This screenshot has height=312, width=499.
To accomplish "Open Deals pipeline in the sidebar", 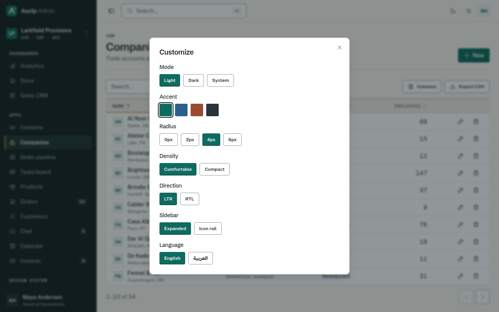I will [x=48, y=157].
